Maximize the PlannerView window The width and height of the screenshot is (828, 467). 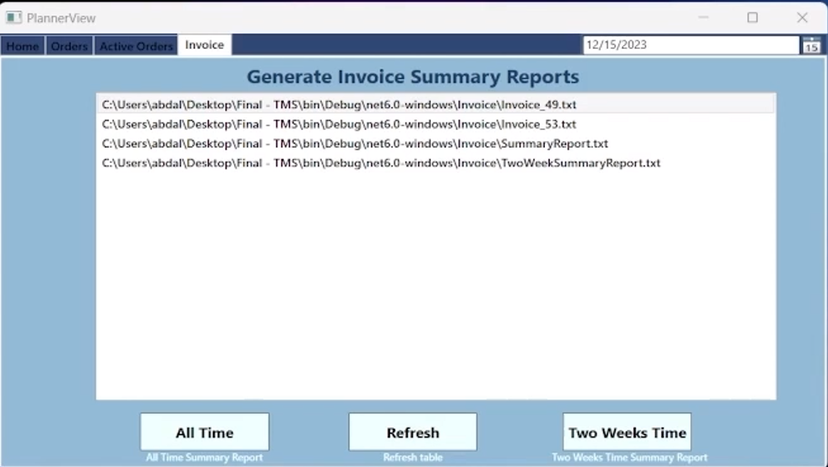pos(752,17)
